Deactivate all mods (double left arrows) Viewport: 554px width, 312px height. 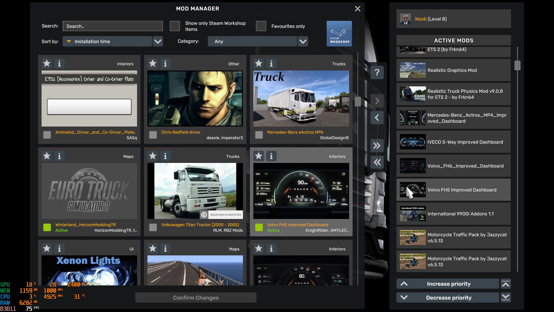tap(377, 162)
